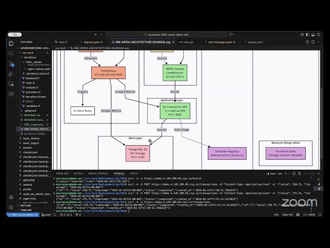Click the SSH: azure-demo-vm remote indicator
330x248 pixels.
coord(23,215)
